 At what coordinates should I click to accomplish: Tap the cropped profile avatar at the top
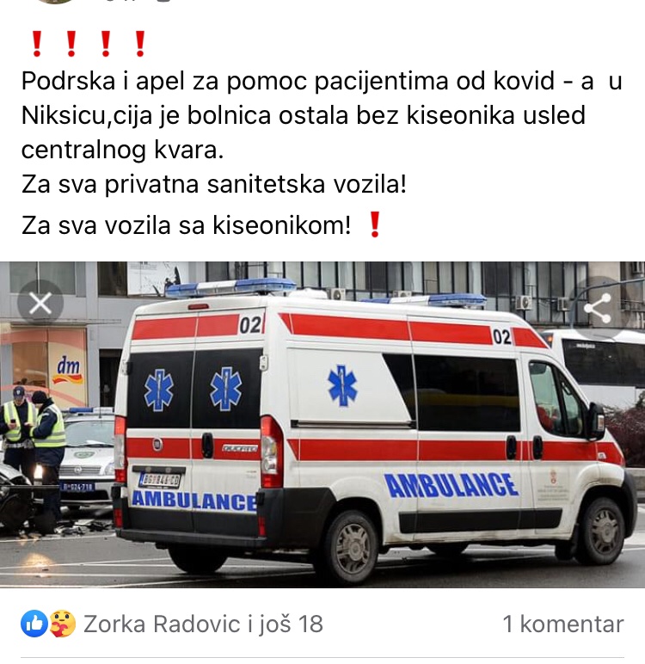[55, 2]
